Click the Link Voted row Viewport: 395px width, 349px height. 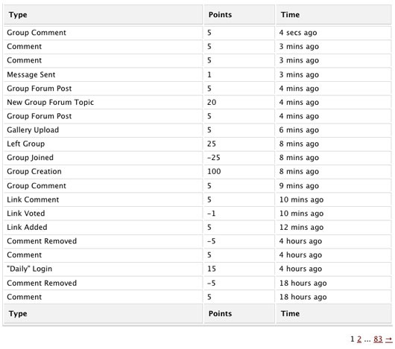tap(197, 214)
